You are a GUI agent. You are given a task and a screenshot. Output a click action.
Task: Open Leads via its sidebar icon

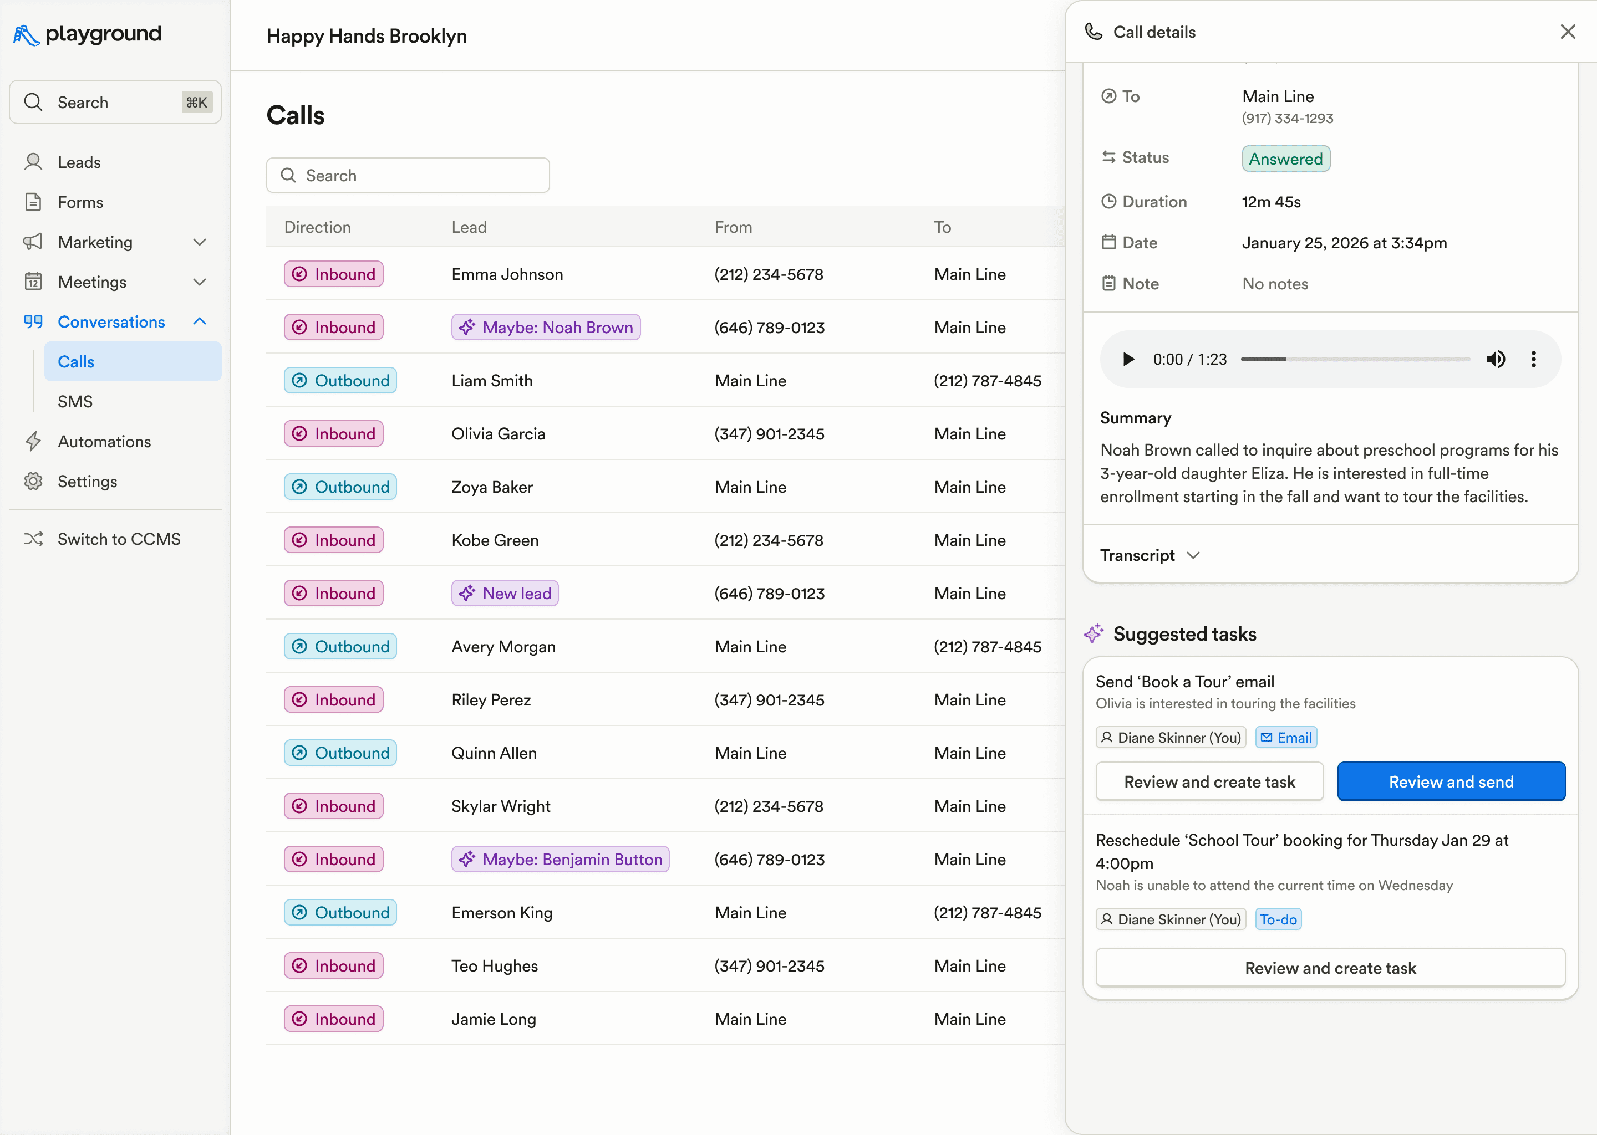34,161
